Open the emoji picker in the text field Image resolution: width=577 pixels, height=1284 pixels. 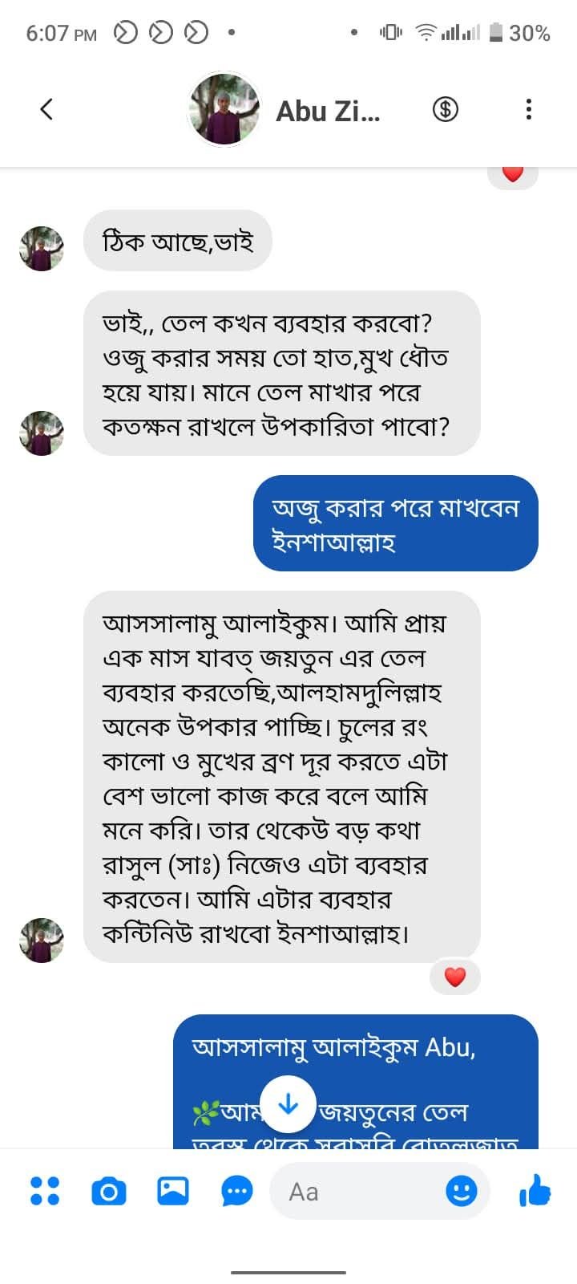click(x=461, y=1191)
